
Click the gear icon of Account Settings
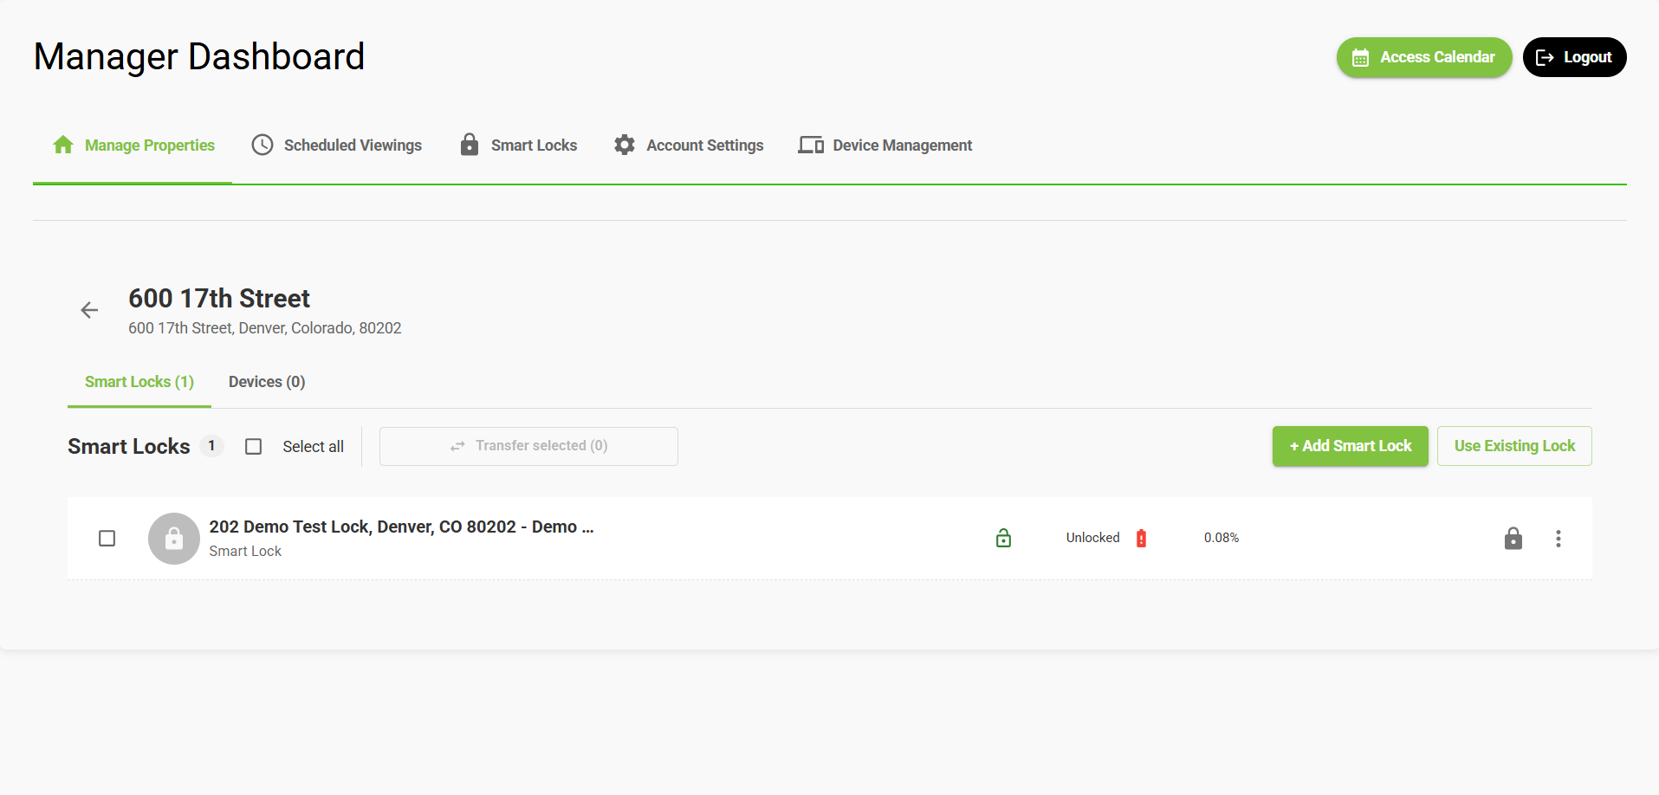[625, 145]
